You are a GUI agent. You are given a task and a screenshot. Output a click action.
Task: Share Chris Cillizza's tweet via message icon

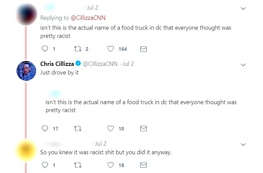(143, 129)
